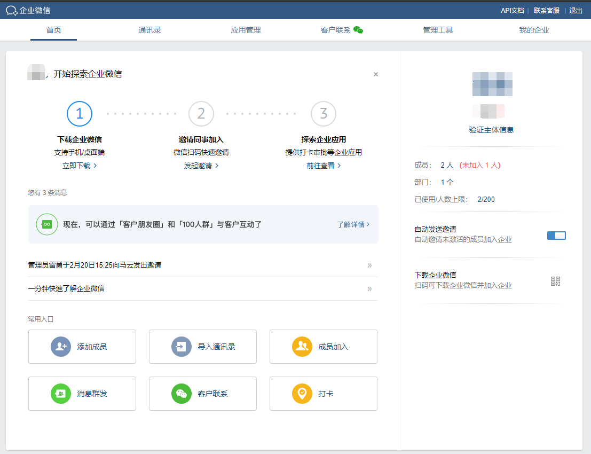591x454 pixels.
Task: Expand the 管理员雷勇 invitation message row
Action: click(369, 265)
